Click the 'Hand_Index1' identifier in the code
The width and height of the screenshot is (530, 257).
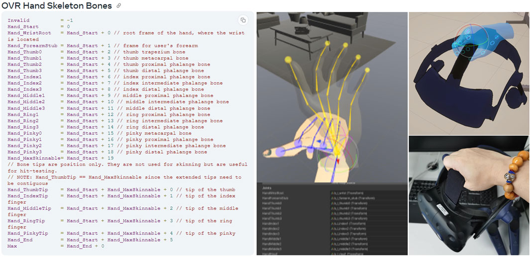[x=25, y=77]
